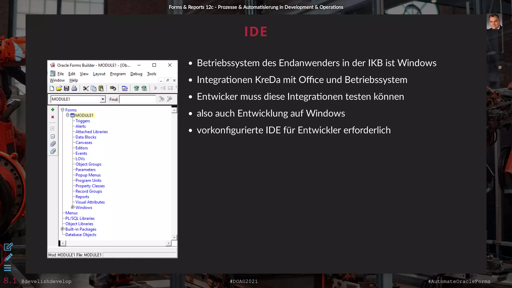The image size is (512, 288).
Task: Expand the Built-in Packages node
Action: click(x=62, y=229)
